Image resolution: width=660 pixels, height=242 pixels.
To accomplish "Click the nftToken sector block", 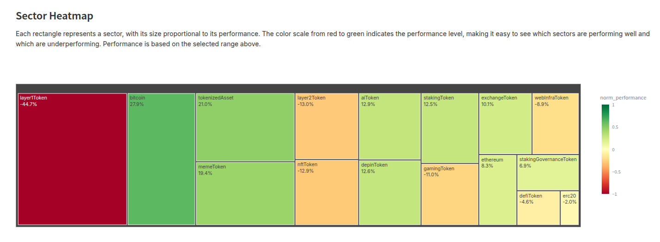I will (x=327, y=192).
